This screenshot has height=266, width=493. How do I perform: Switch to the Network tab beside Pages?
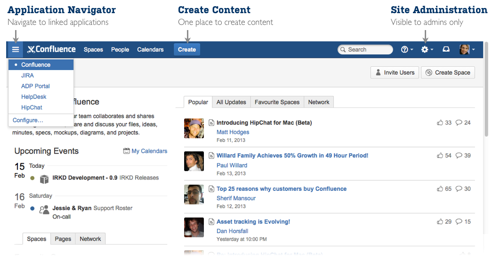90,239
